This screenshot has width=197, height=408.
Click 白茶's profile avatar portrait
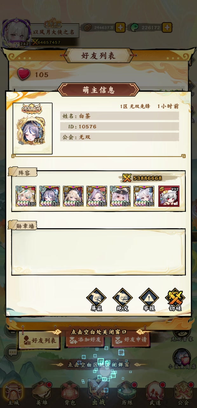[32, 128]
